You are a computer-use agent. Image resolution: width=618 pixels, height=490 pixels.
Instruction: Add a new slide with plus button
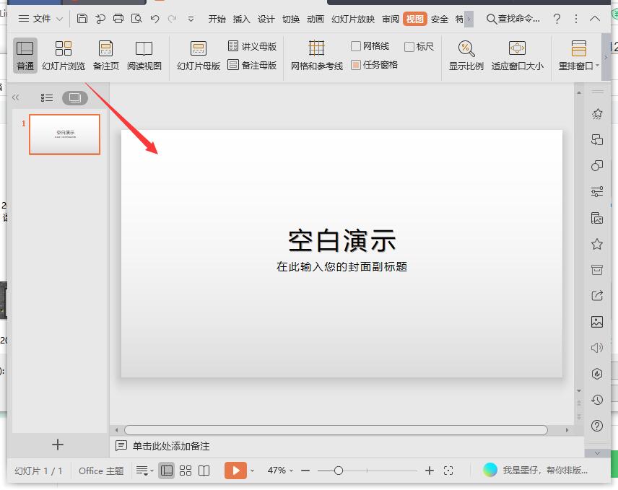tap(58, 445)
